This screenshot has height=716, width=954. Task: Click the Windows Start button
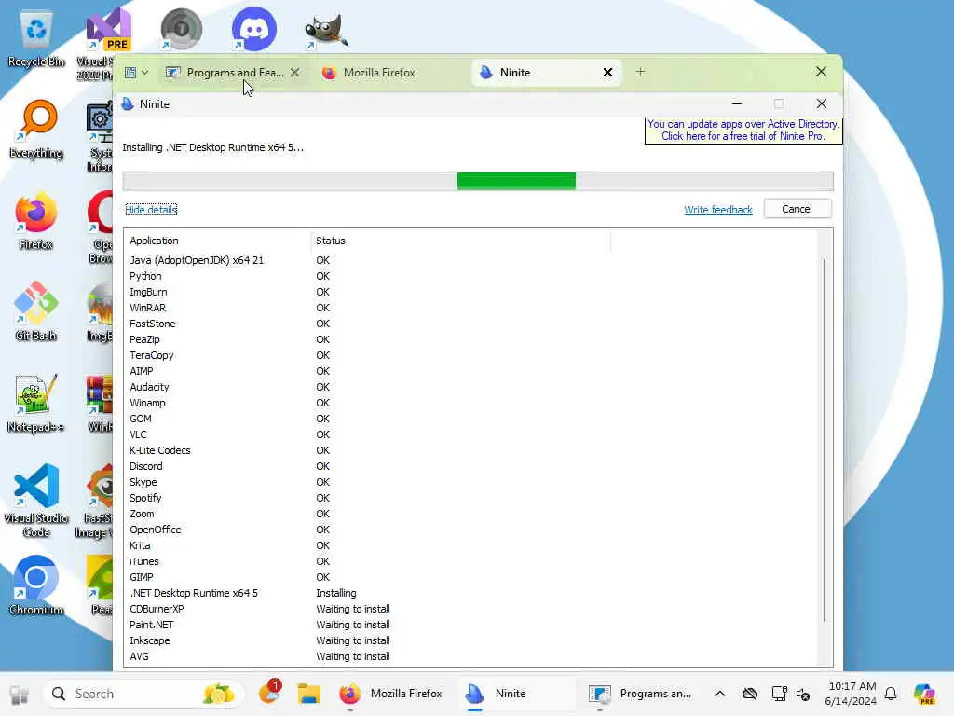tap(19, 694)
